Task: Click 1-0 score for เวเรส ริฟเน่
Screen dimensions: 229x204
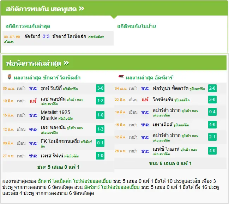Action: [x=100, y=156]
